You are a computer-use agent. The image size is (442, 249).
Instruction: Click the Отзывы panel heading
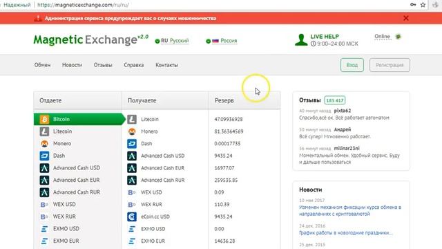pos(310,100)
